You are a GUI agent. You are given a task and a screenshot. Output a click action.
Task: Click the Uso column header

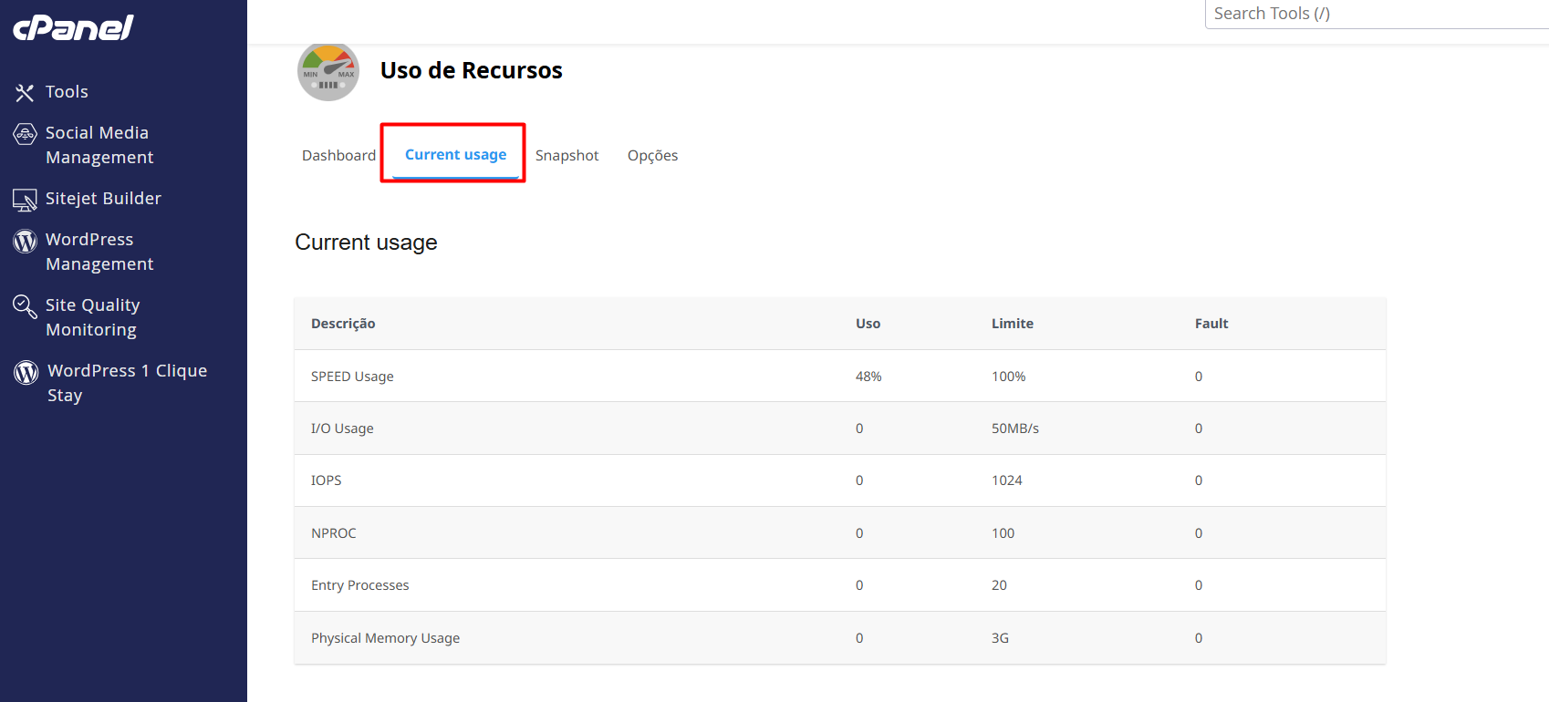coord(868,324)
